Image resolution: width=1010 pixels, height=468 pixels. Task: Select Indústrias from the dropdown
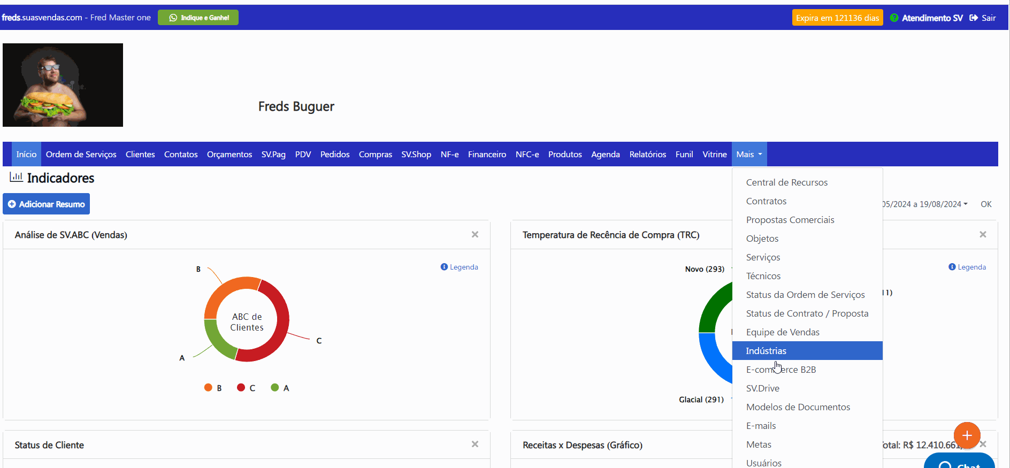pyautogui.click(x=807, y=351)
